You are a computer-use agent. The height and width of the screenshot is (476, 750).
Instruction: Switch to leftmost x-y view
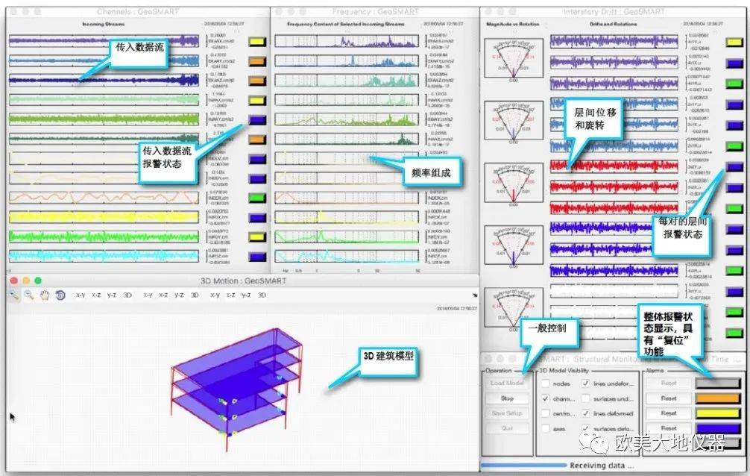click(x=81, y=295)
